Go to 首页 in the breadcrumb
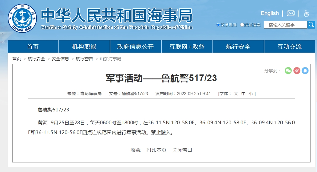Image resolution: width=317 pixels, height=172 pixels. 17,59
